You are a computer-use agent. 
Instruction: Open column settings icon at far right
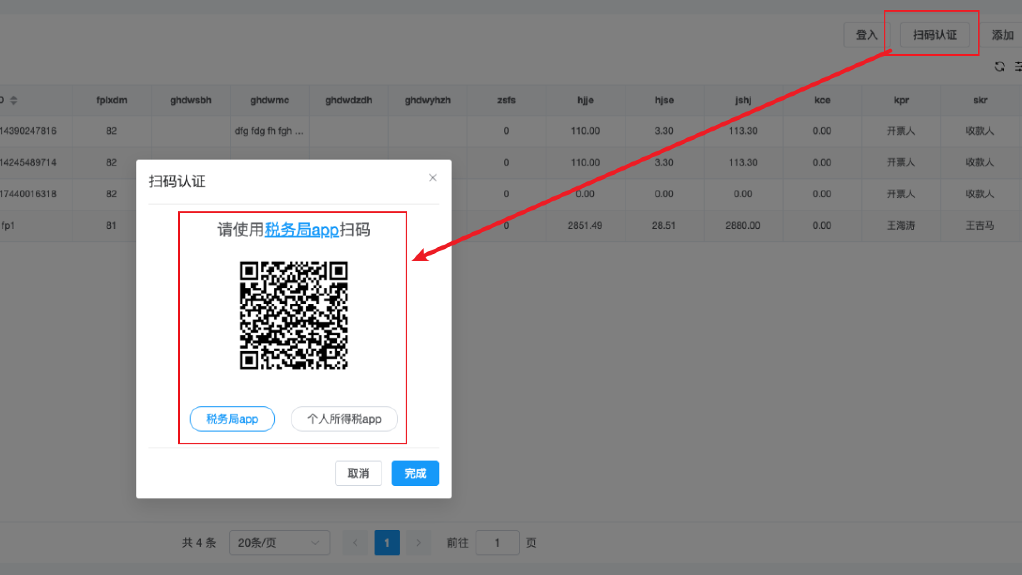[1018, 67]
